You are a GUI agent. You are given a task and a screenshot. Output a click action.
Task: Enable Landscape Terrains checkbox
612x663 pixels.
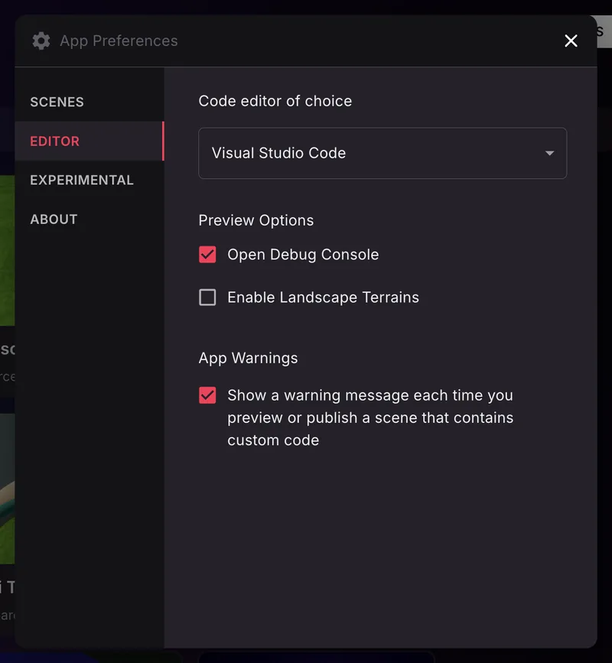[207, 297]
